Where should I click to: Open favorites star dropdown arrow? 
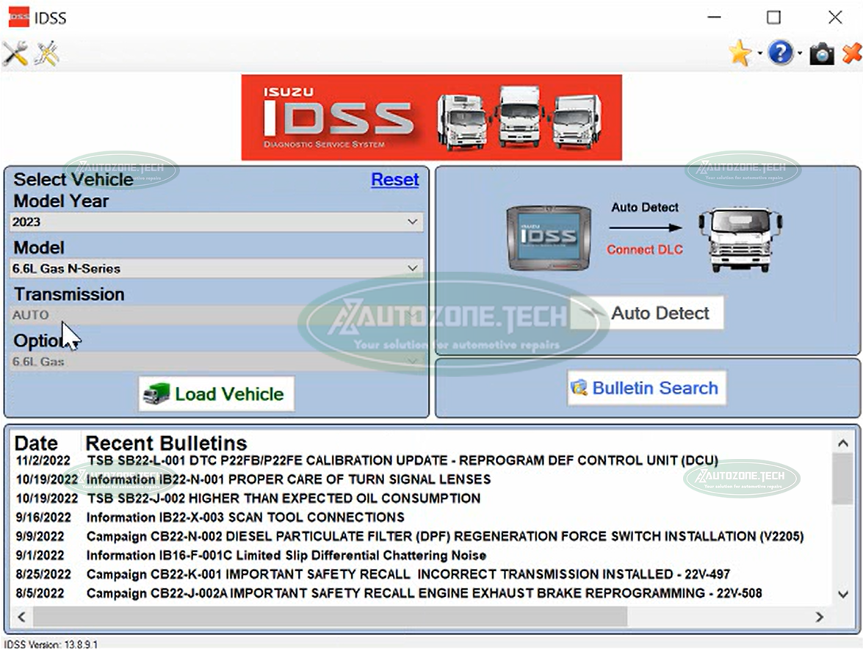coord(760,54)
